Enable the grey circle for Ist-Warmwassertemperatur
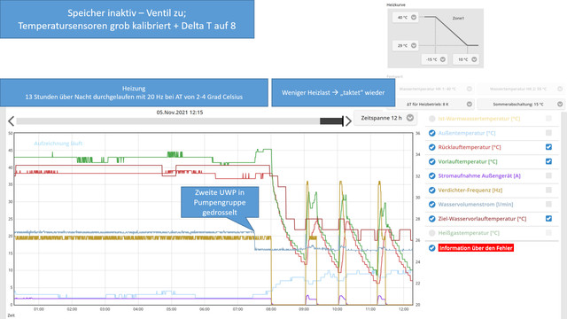This screenshot has height=319, width=567. (431, 119)
